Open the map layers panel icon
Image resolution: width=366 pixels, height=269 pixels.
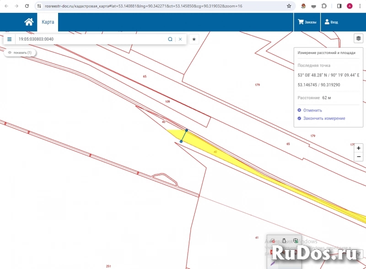[x=359, y=39]
